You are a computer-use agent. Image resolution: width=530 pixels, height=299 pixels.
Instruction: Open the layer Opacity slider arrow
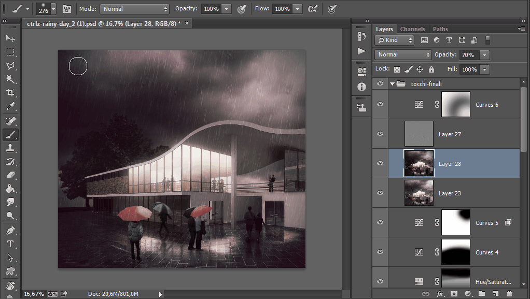[x=484, y=54]
